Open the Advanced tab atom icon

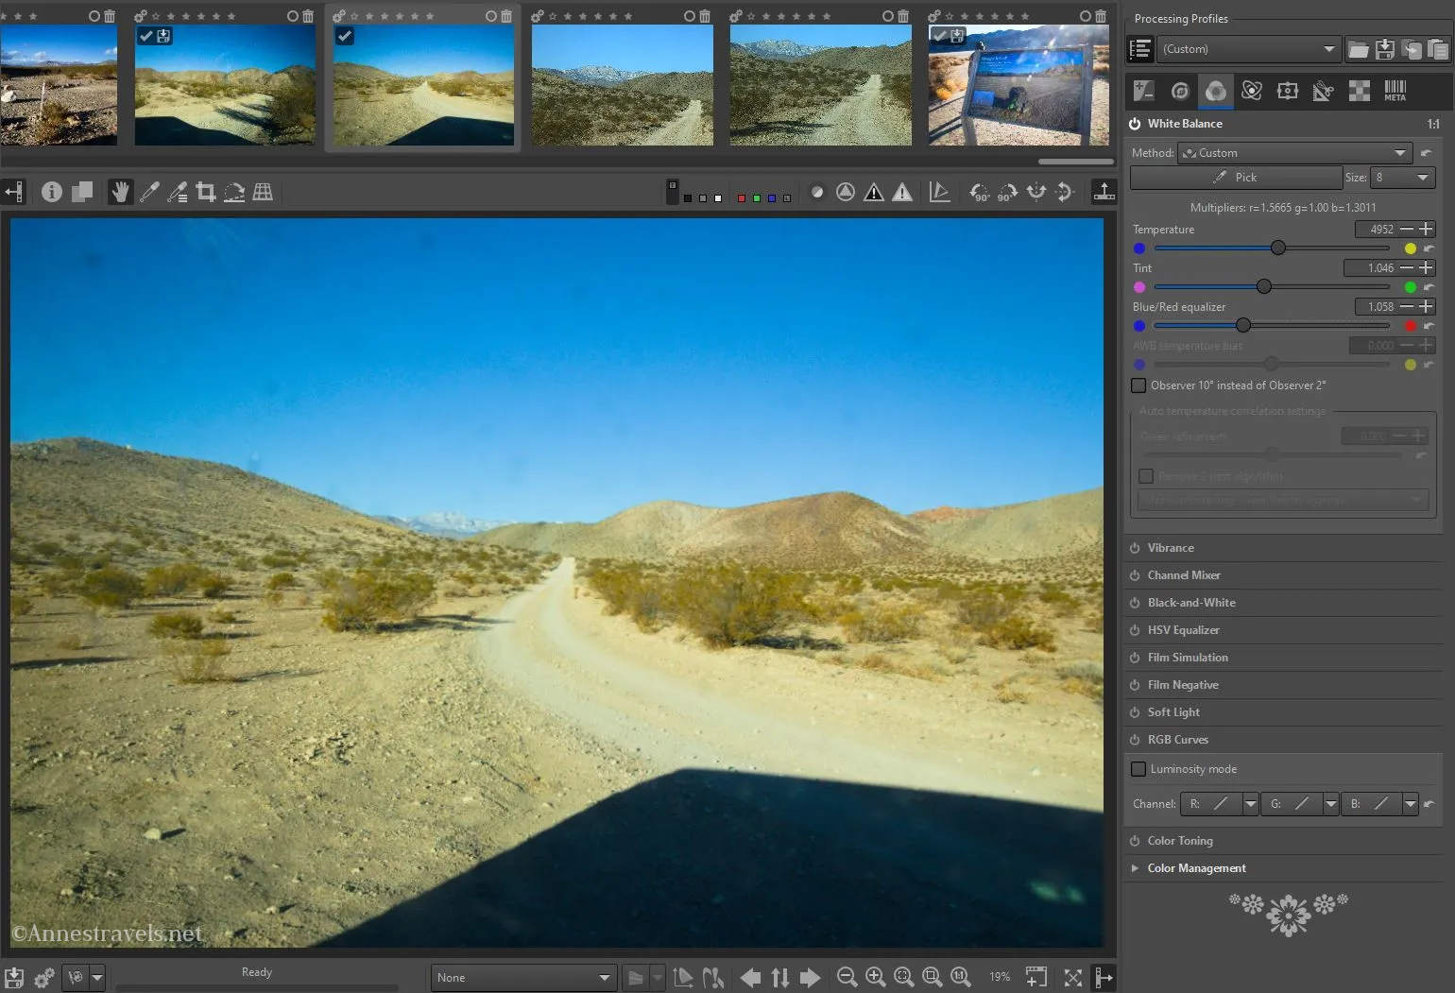(1252, 91)
